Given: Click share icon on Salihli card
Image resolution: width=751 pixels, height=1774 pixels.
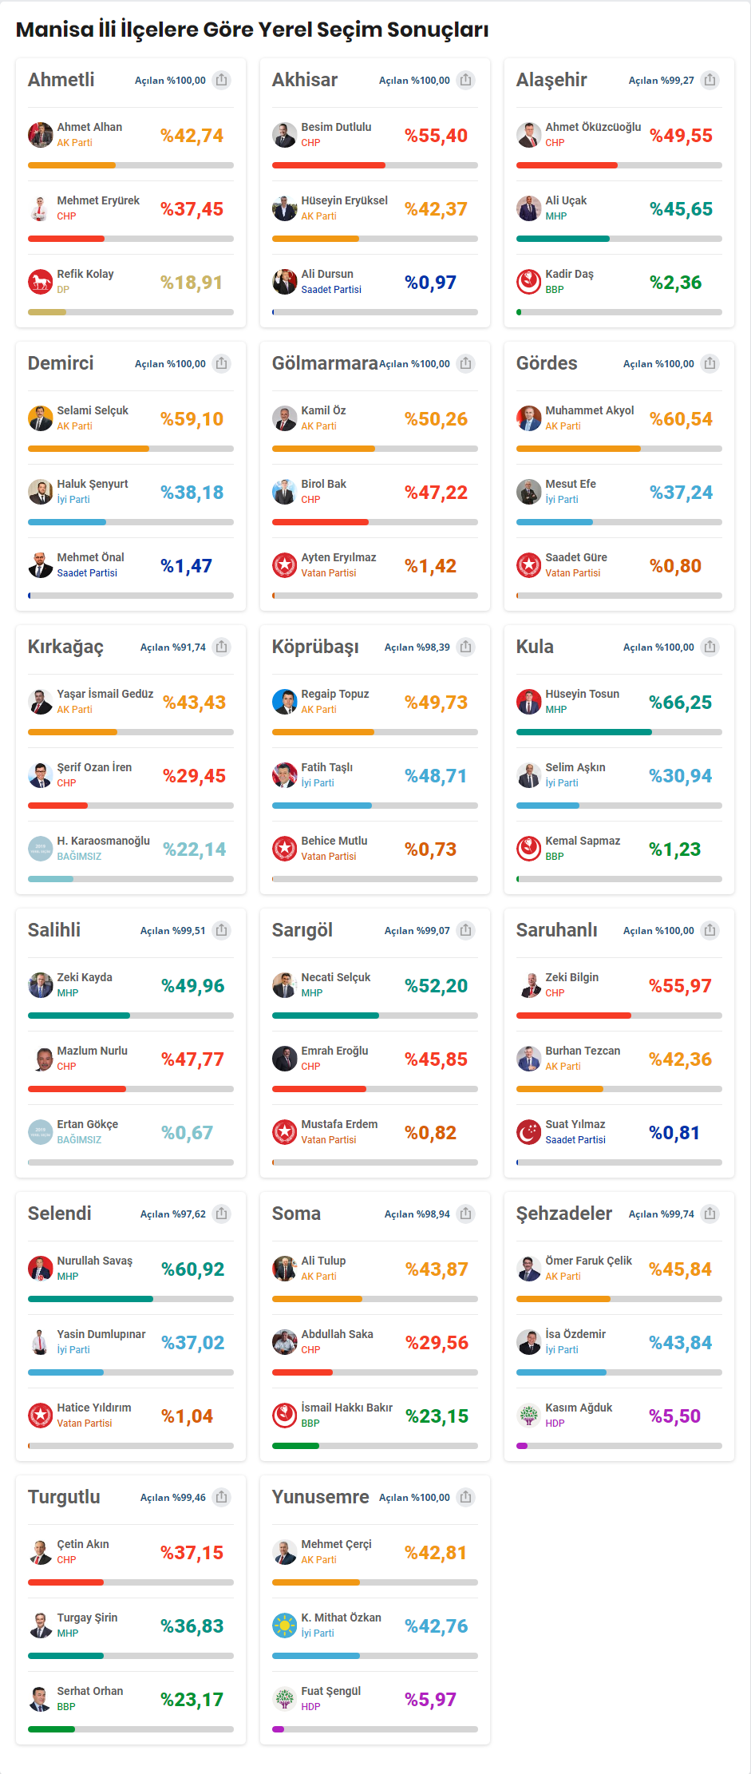Looking at the screenshot, I should point(222,930).
